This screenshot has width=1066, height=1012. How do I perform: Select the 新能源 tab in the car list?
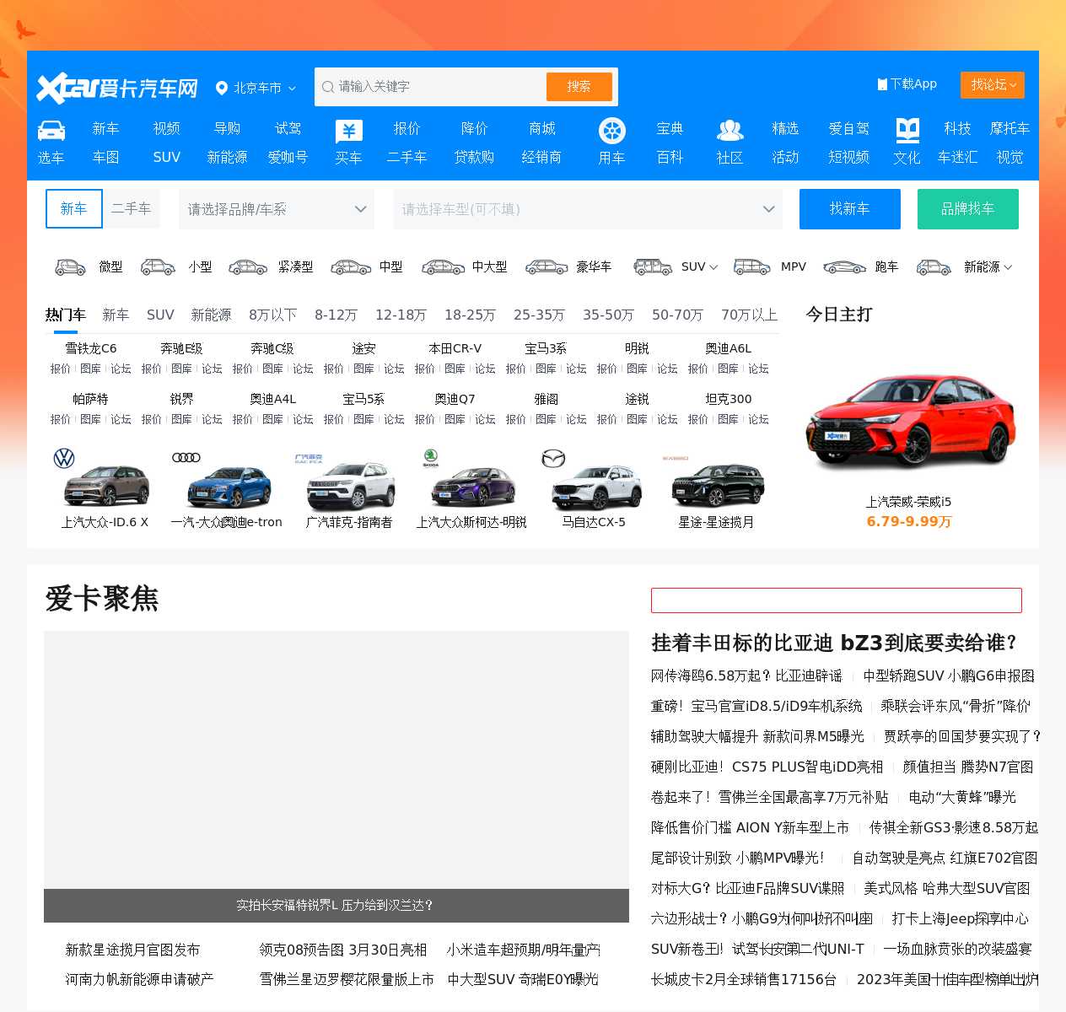[211, 315]
